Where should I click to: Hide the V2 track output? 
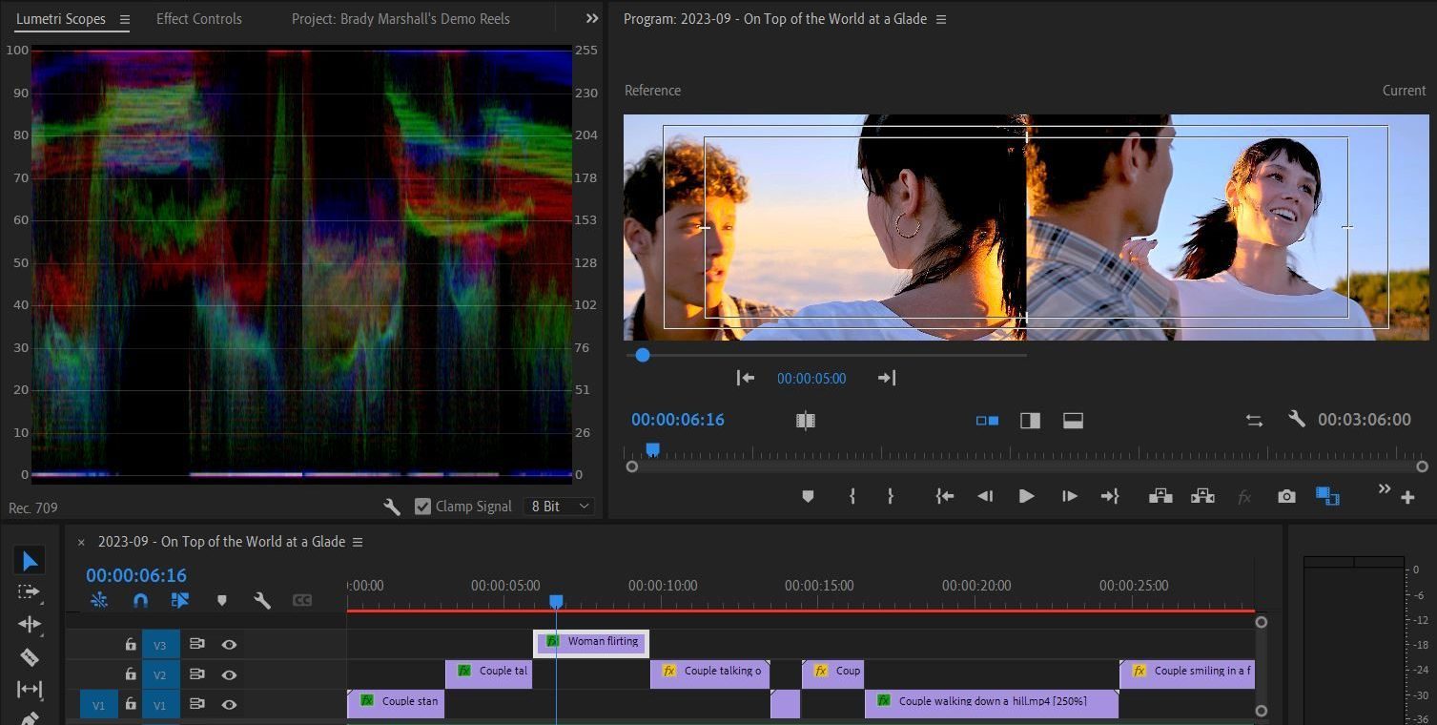[x=229, y=674]
